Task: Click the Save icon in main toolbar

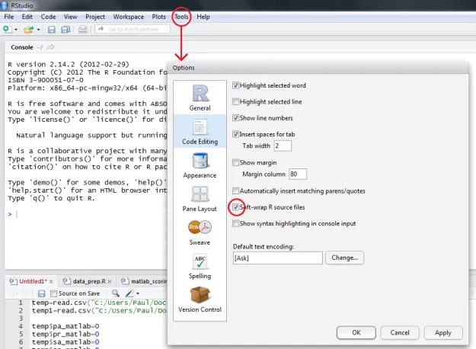Action: [51, 30]
